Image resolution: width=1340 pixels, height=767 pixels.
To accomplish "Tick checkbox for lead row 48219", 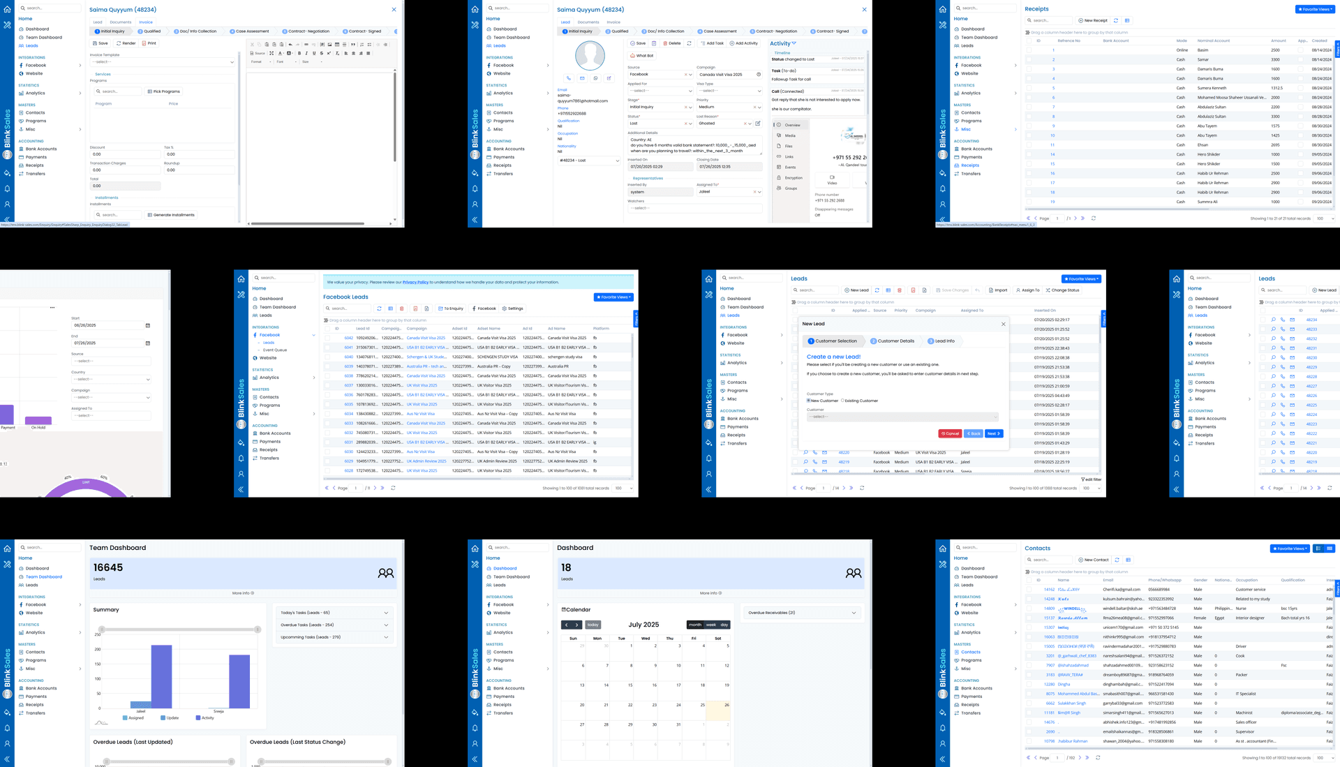I will coord(795,461).
